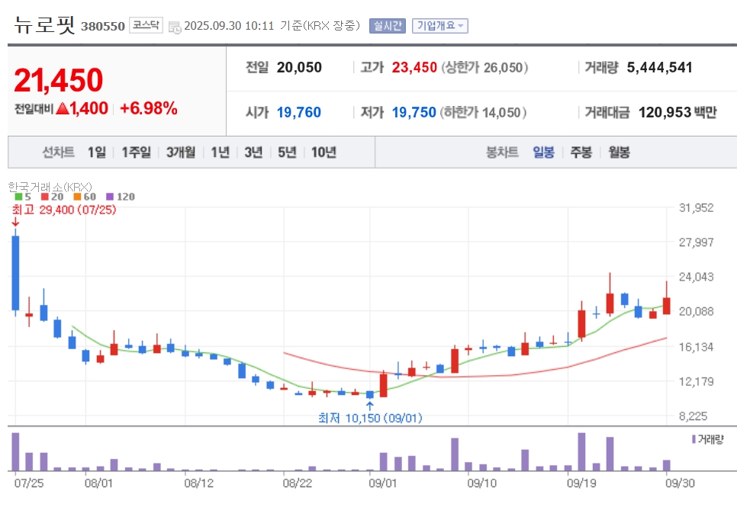This screenshot has width=737, height=507.
Task: Select the 3년 line chart tab
Action: tap(253, 152)
